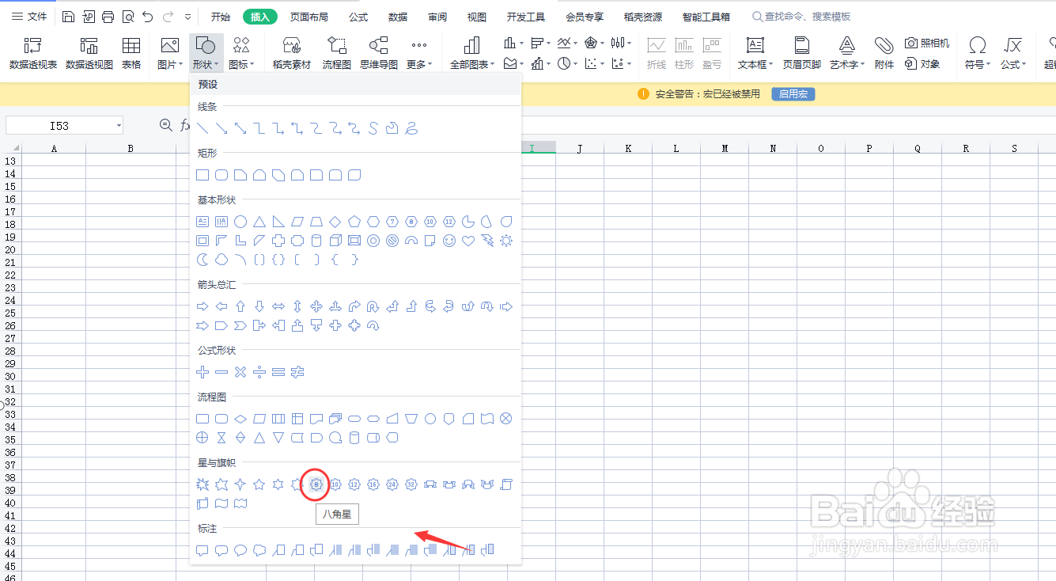Open the 文本框 text box dropdown
Viewport: 1056px width, 581px height.
click(755, 65)
